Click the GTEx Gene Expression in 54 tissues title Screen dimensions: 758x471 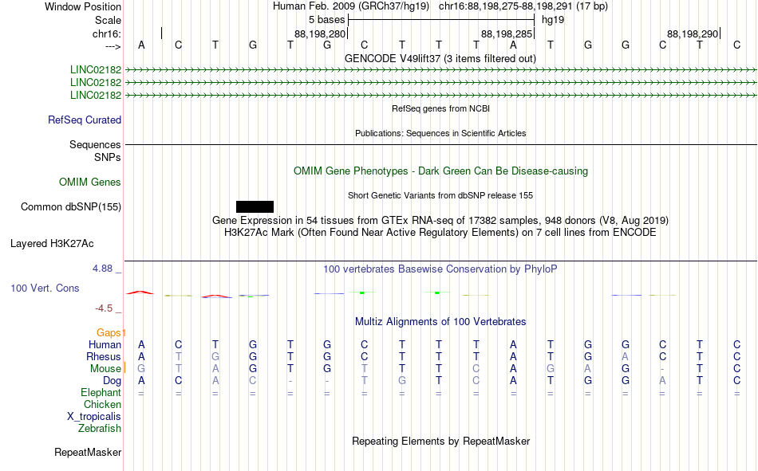[x=440, y=221]
